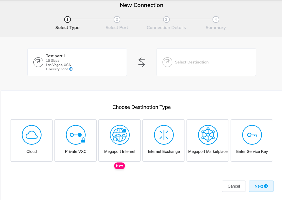The image size is (282, 200).
Task: Go to step 1 circle
Action: tap(68, 19)
